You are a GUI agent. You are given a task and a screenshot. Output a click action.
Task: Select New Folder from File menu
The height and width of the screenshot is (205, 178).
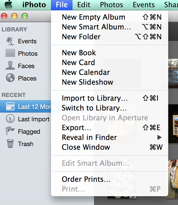[110, 37]
